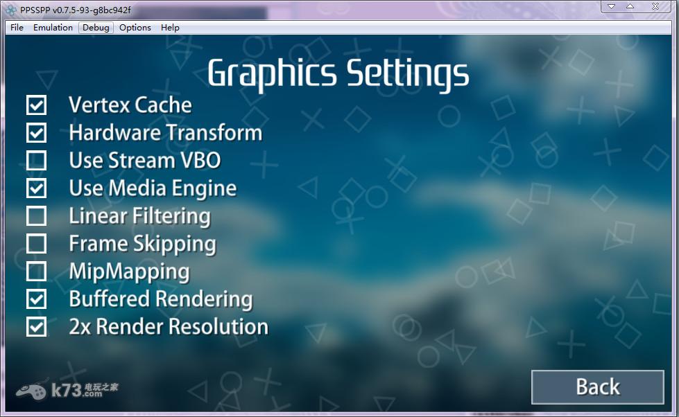Uncheck Hardware Transform
This screenshot has width=679, height=417.
point(36,133)
